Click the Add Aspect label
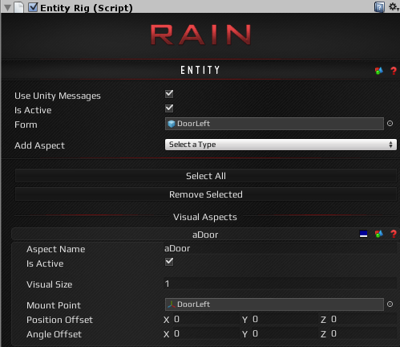 click(39, 145)
